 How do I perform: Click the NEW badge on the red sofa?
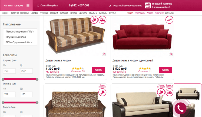[169, 20]
